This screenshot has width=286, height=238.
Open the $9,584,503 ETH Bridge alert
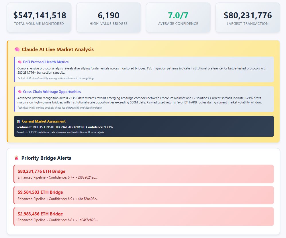tap(144, 195)
